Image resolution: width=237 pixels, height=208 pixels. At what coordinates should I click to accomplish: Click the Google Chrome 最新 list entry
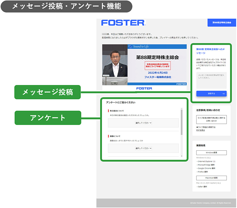[206, 168]
